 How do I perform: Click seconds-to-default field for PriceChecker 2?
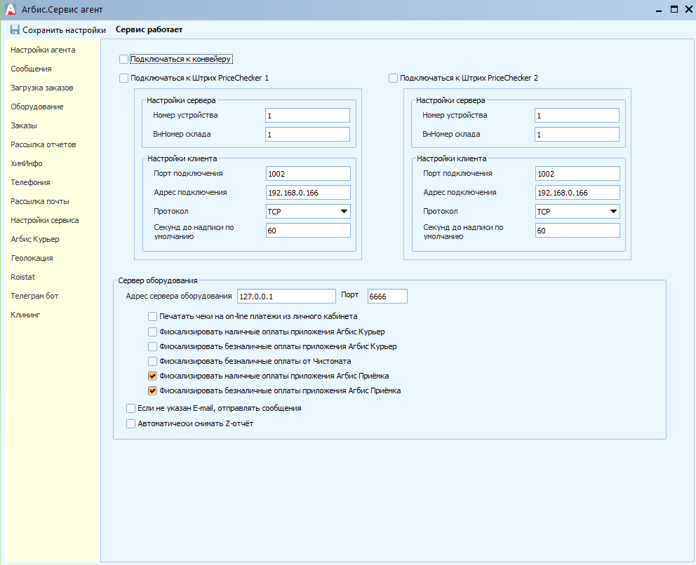click(577, 230)
